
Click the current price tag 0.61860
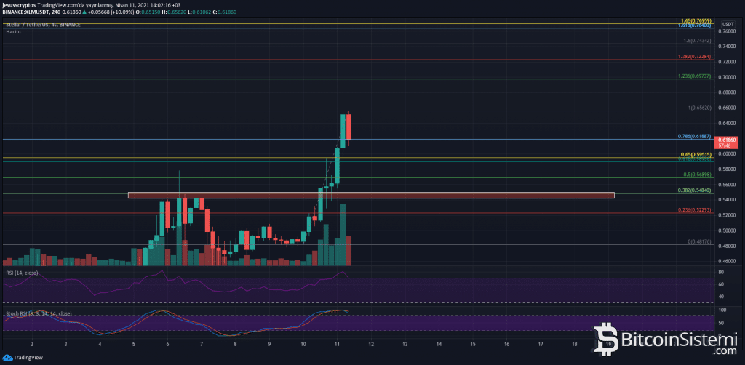click(728, 143)
